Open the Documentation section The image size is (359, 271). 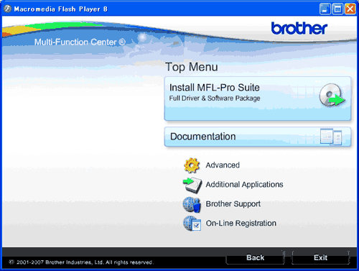click(x=258, y=137)
